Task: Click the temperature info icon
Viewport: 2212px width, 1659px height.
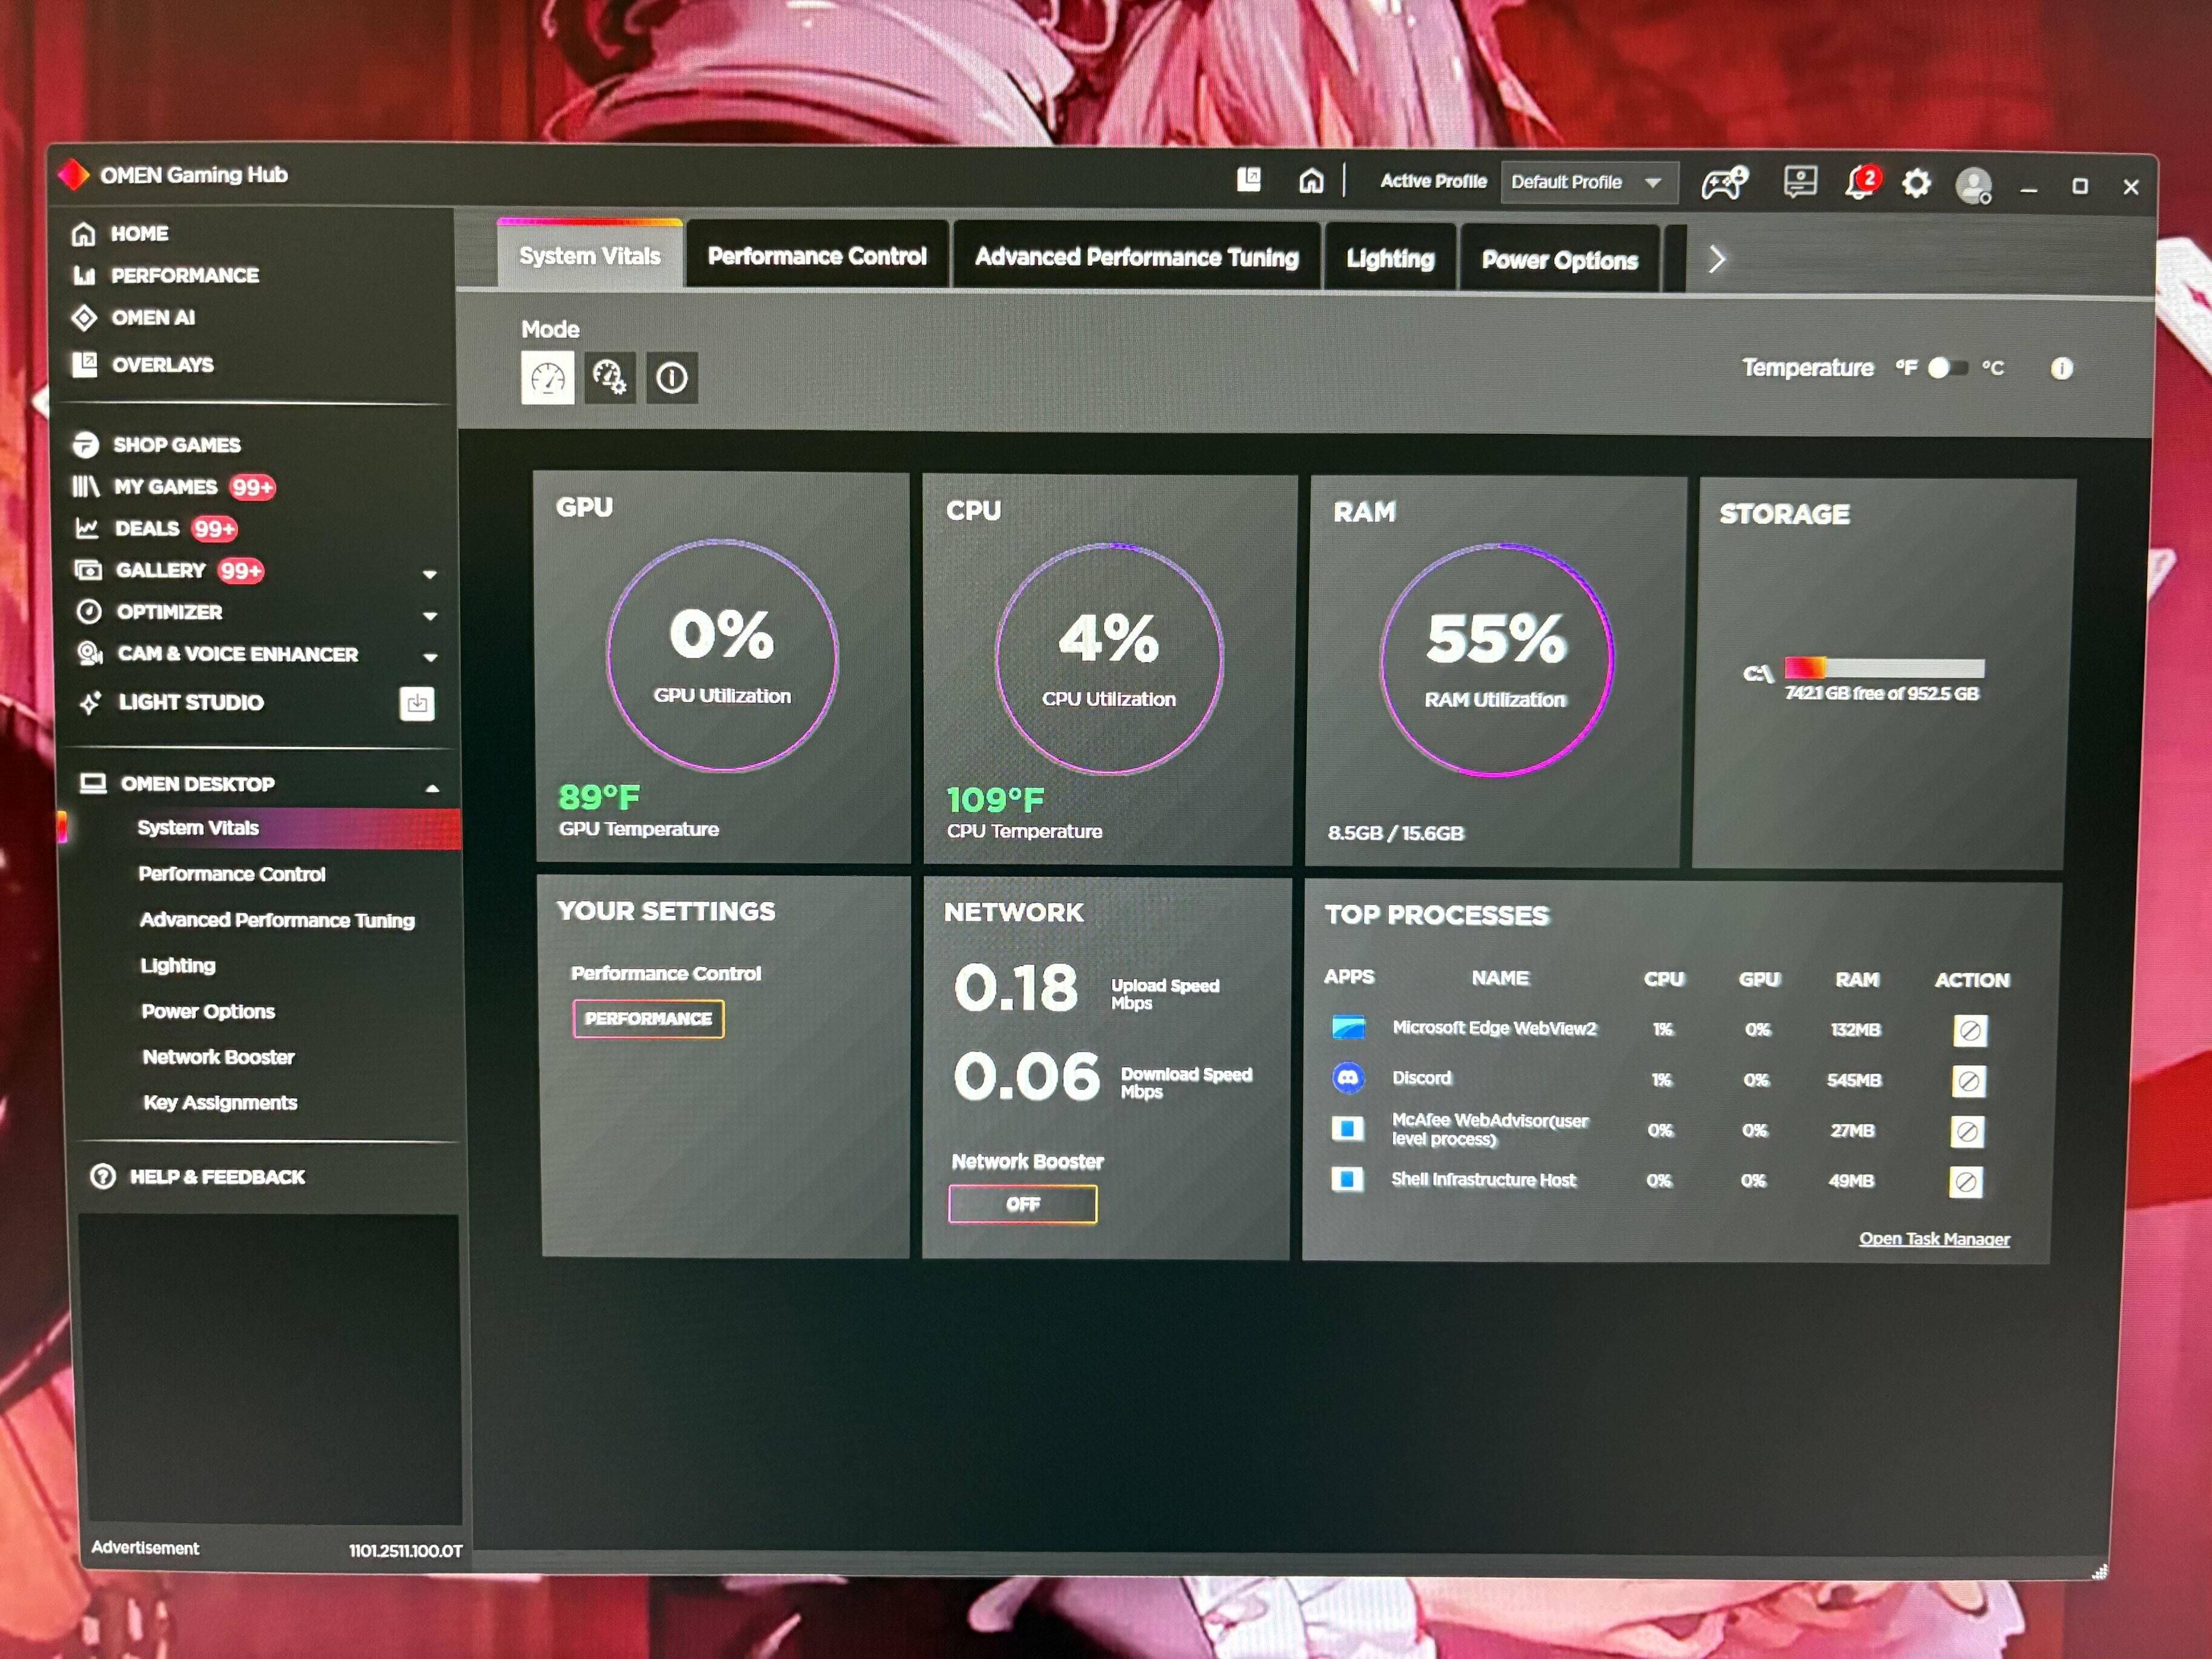Action: click(2061, 368)
